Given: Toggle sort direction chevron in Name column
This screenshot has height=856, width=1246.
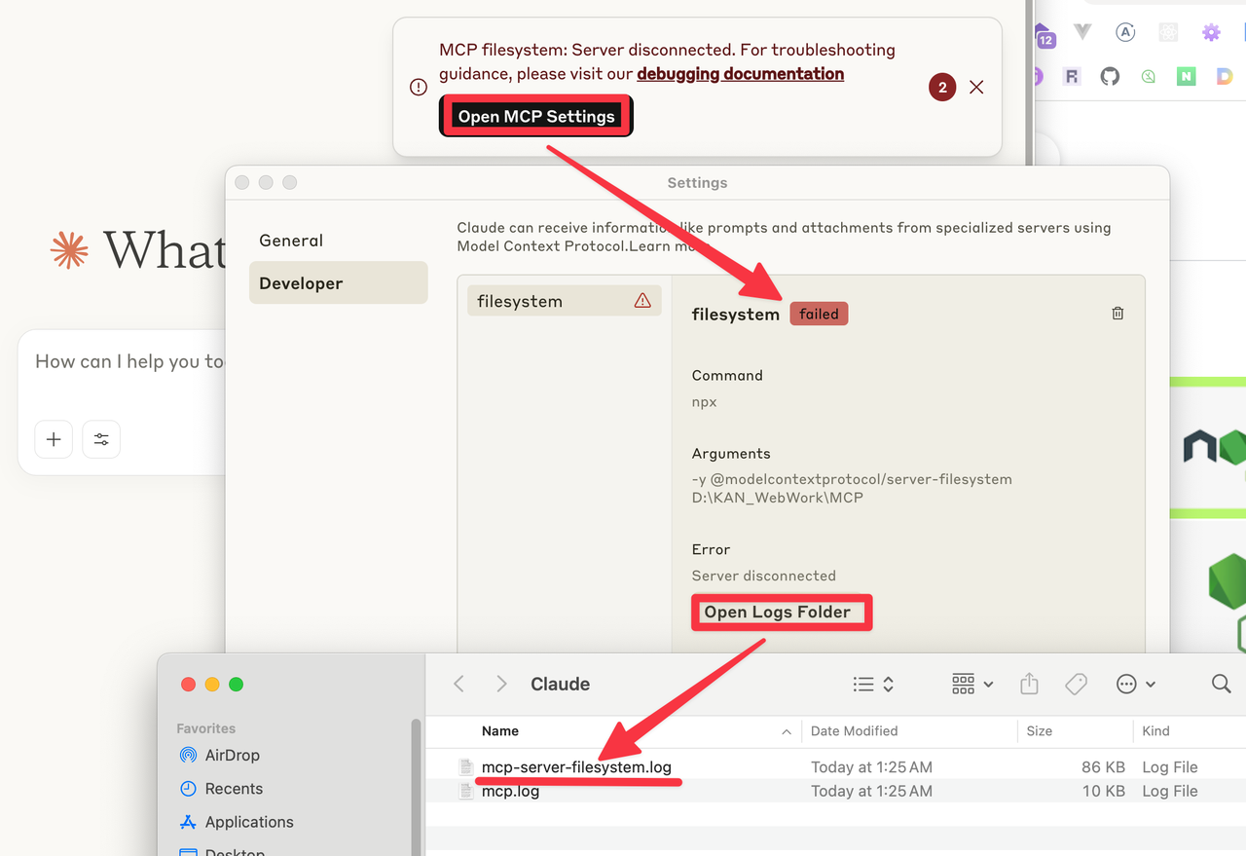Looking at the screenshot, I should click(x=787, y=731).
